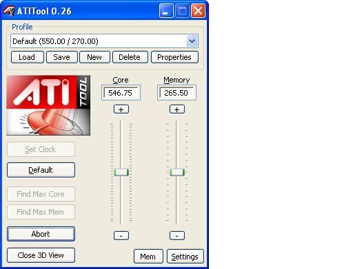Select the Default profile combo box
Viewport: 353px width, 269px height.
(x=104, y=41)
